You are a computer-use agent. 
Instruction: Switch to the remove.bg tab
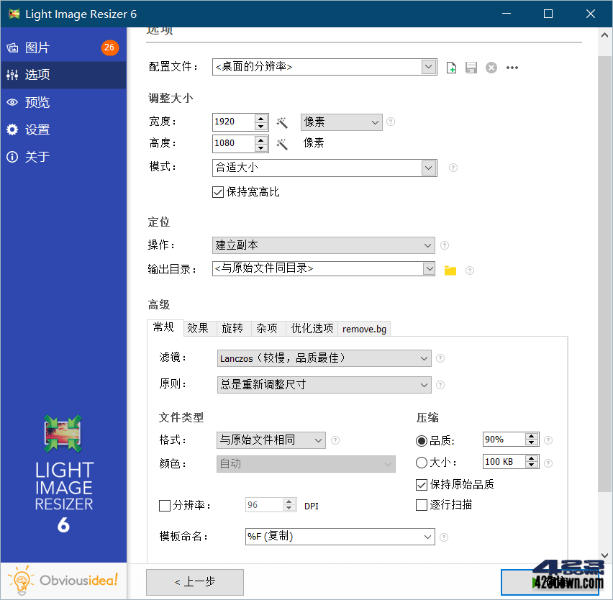click(363, 328)
